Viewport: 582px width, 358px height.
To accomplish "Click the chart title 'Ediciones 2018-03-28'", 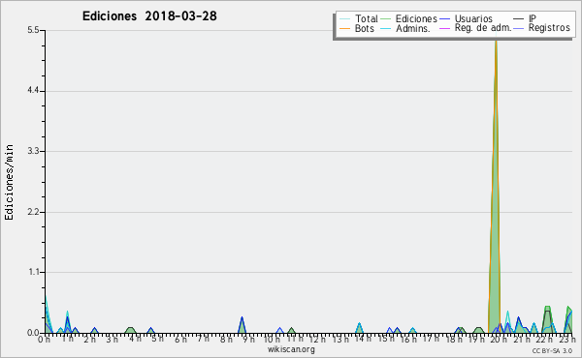I will [149, 16].
